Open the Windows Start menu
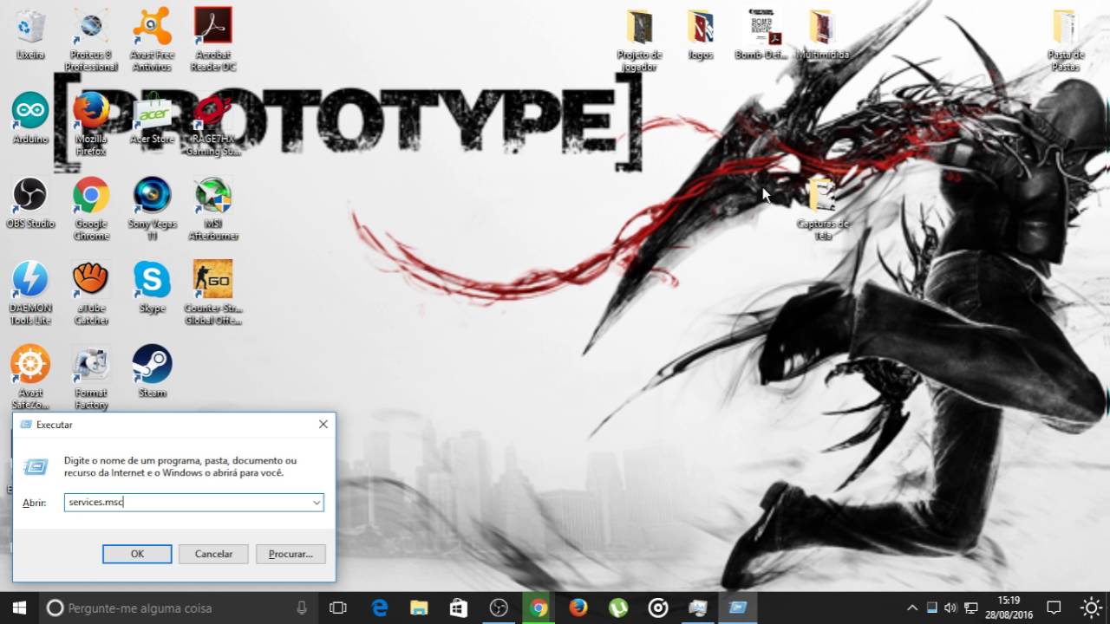 19,608
